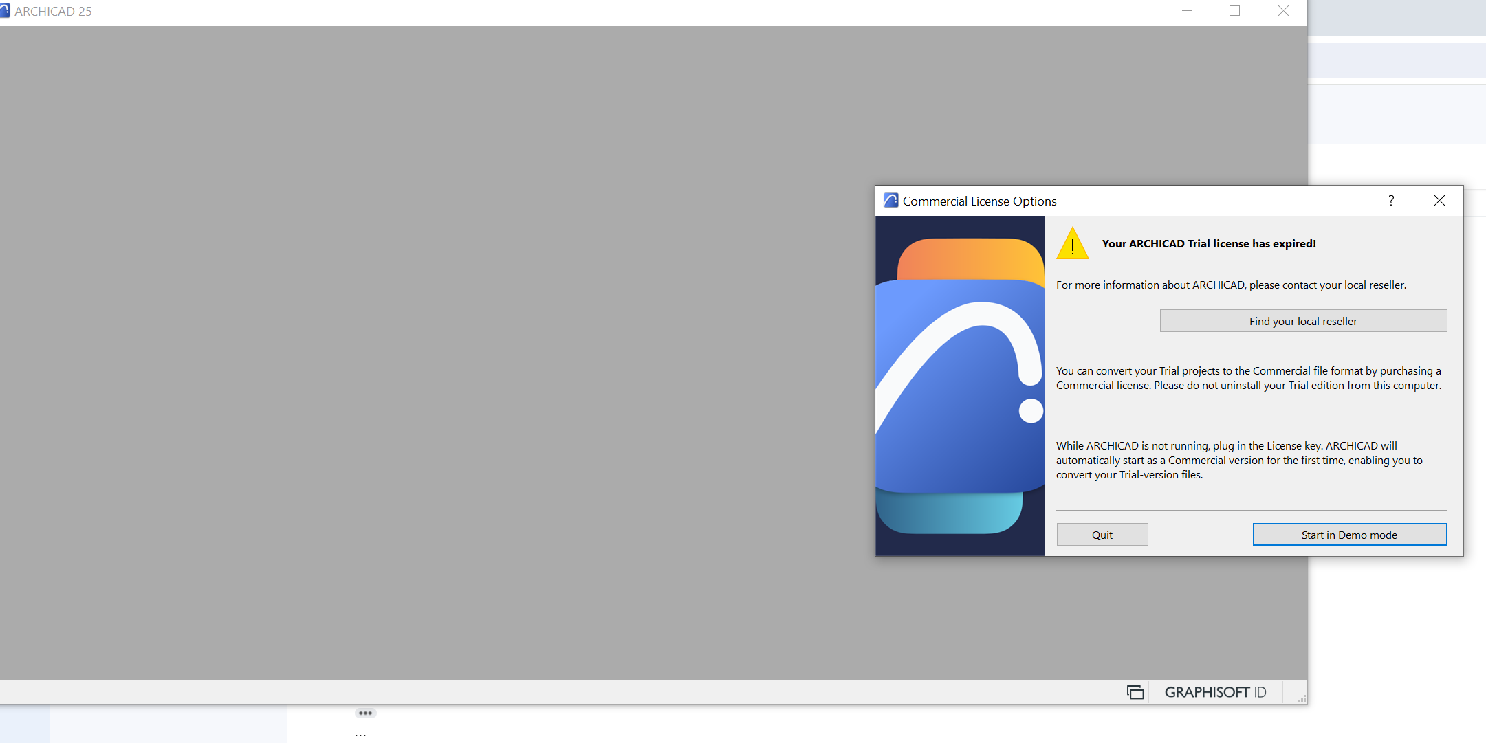Maximize the ARCHICAD 25 window
The image size is (1486, 743).
coord(1234,11)
